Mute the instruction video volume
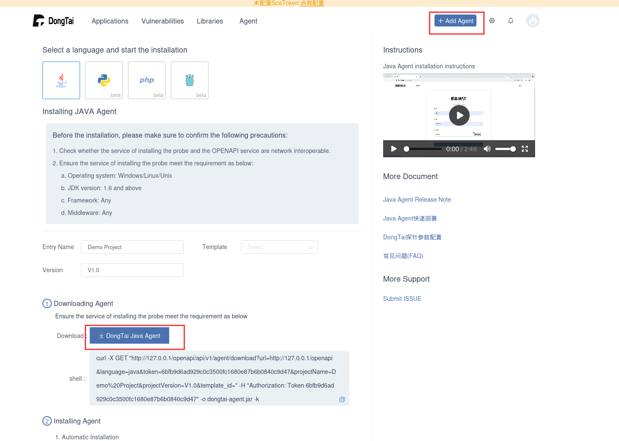 click(x=487, y=149)
